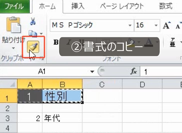Screen dimensions: 182x133
Task: Click the Cut scissors icon
Action: 33,21
